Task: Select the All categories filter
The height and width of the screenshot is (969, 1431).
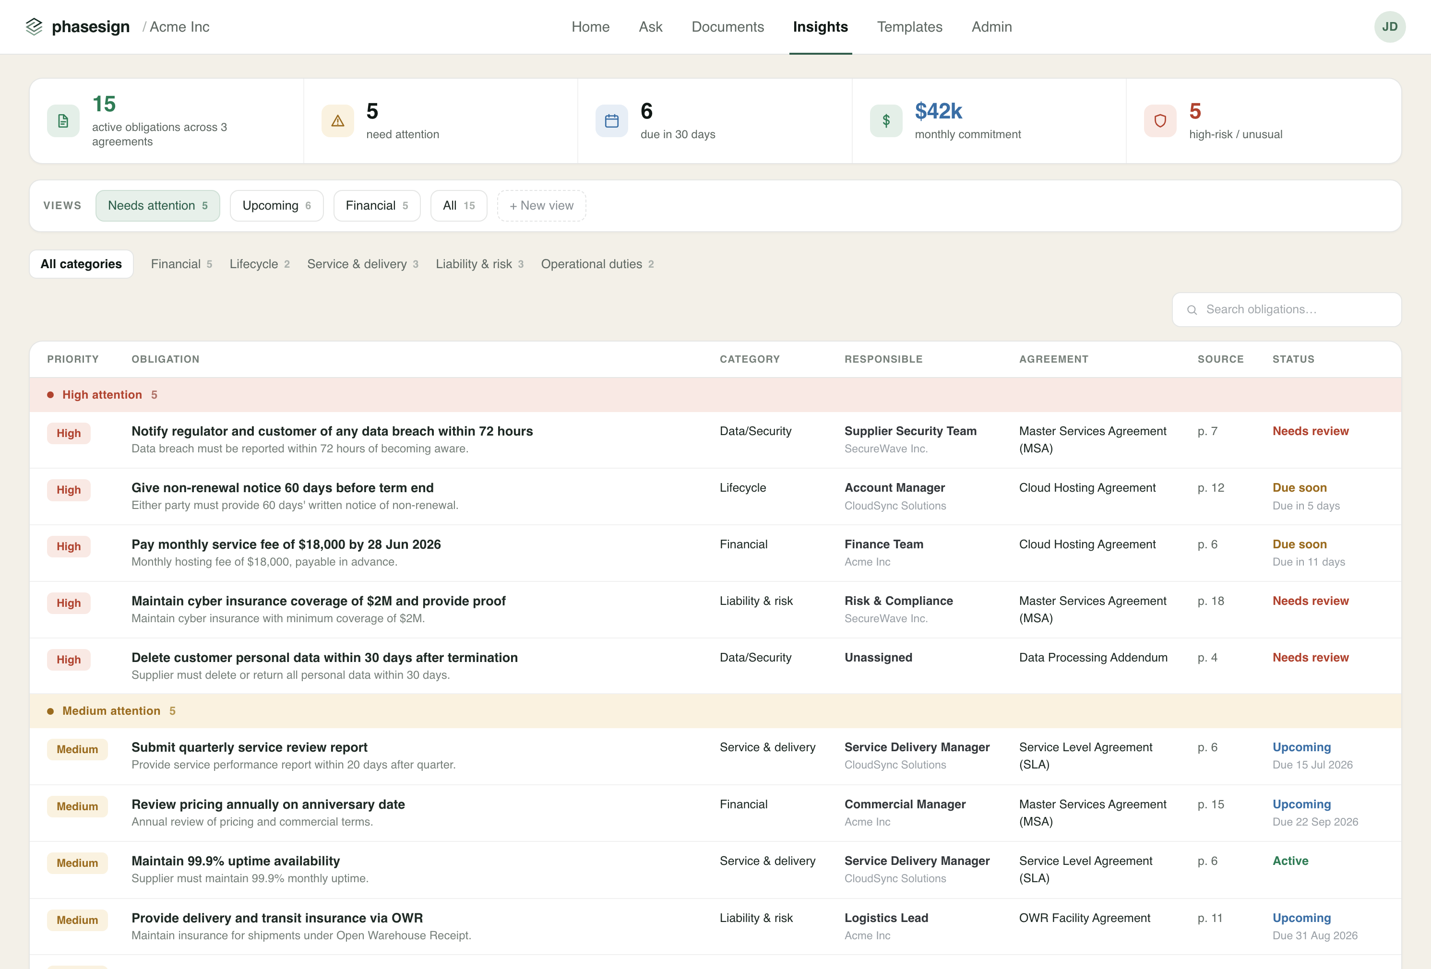Action: (81, 264)
